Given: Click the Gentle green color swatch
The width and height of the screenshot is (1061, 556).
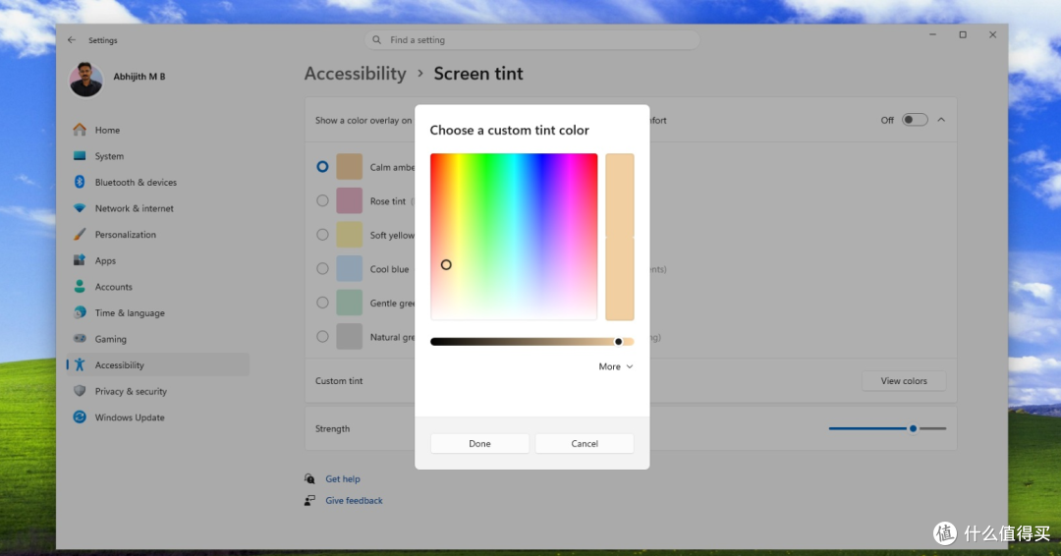Looking at the screenshot, I should tap(349, 303).
